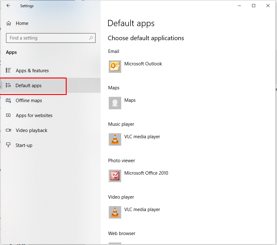The width and height of the screenshot is (277, 245).
Task: Minimize the Settings window
Action: [x=239, y=6]
